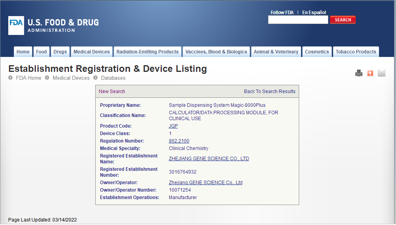Image resolution: width=396 pixels, height=225 pixels.
Task: Go Back To Search Results
Action: tap(270, 91)
